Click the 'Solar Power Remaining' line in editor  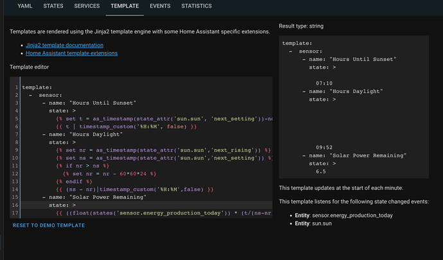(94, 197)
